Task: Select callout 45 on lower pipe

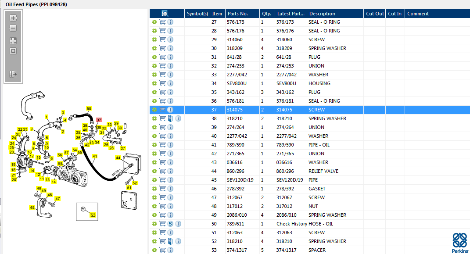Action: pos(32,207)
